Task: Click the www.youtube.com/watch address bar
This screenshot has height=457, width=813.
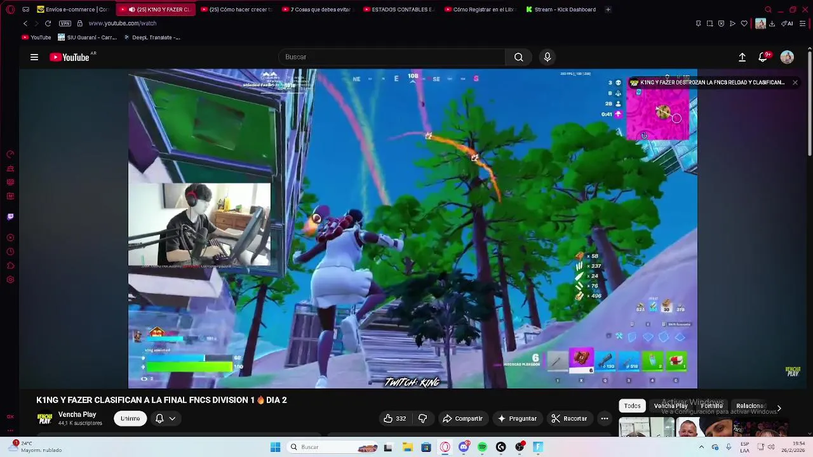Action: coord(122,23)
